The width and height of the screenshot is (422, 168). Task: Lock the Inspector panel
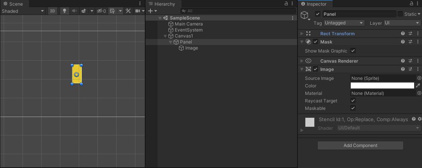(411, 4)
